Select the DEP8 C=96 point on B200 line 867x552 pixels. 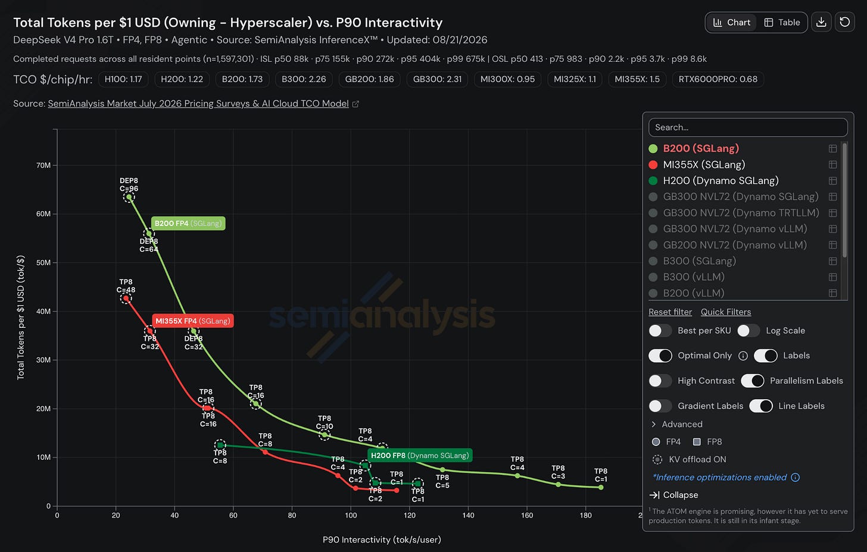[x=129, y=197]
